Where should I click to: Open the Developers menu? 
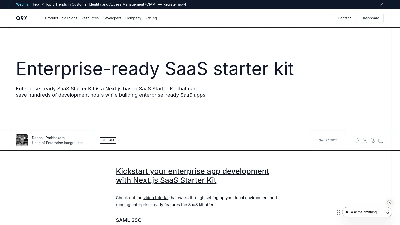(112, 18)
